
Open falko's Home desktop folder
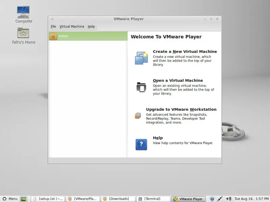click(x=23, y=36)
